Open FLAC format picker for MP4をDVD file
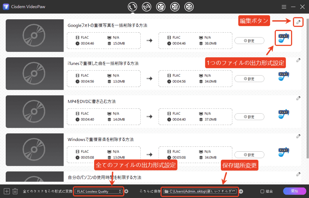 [284, 114]
